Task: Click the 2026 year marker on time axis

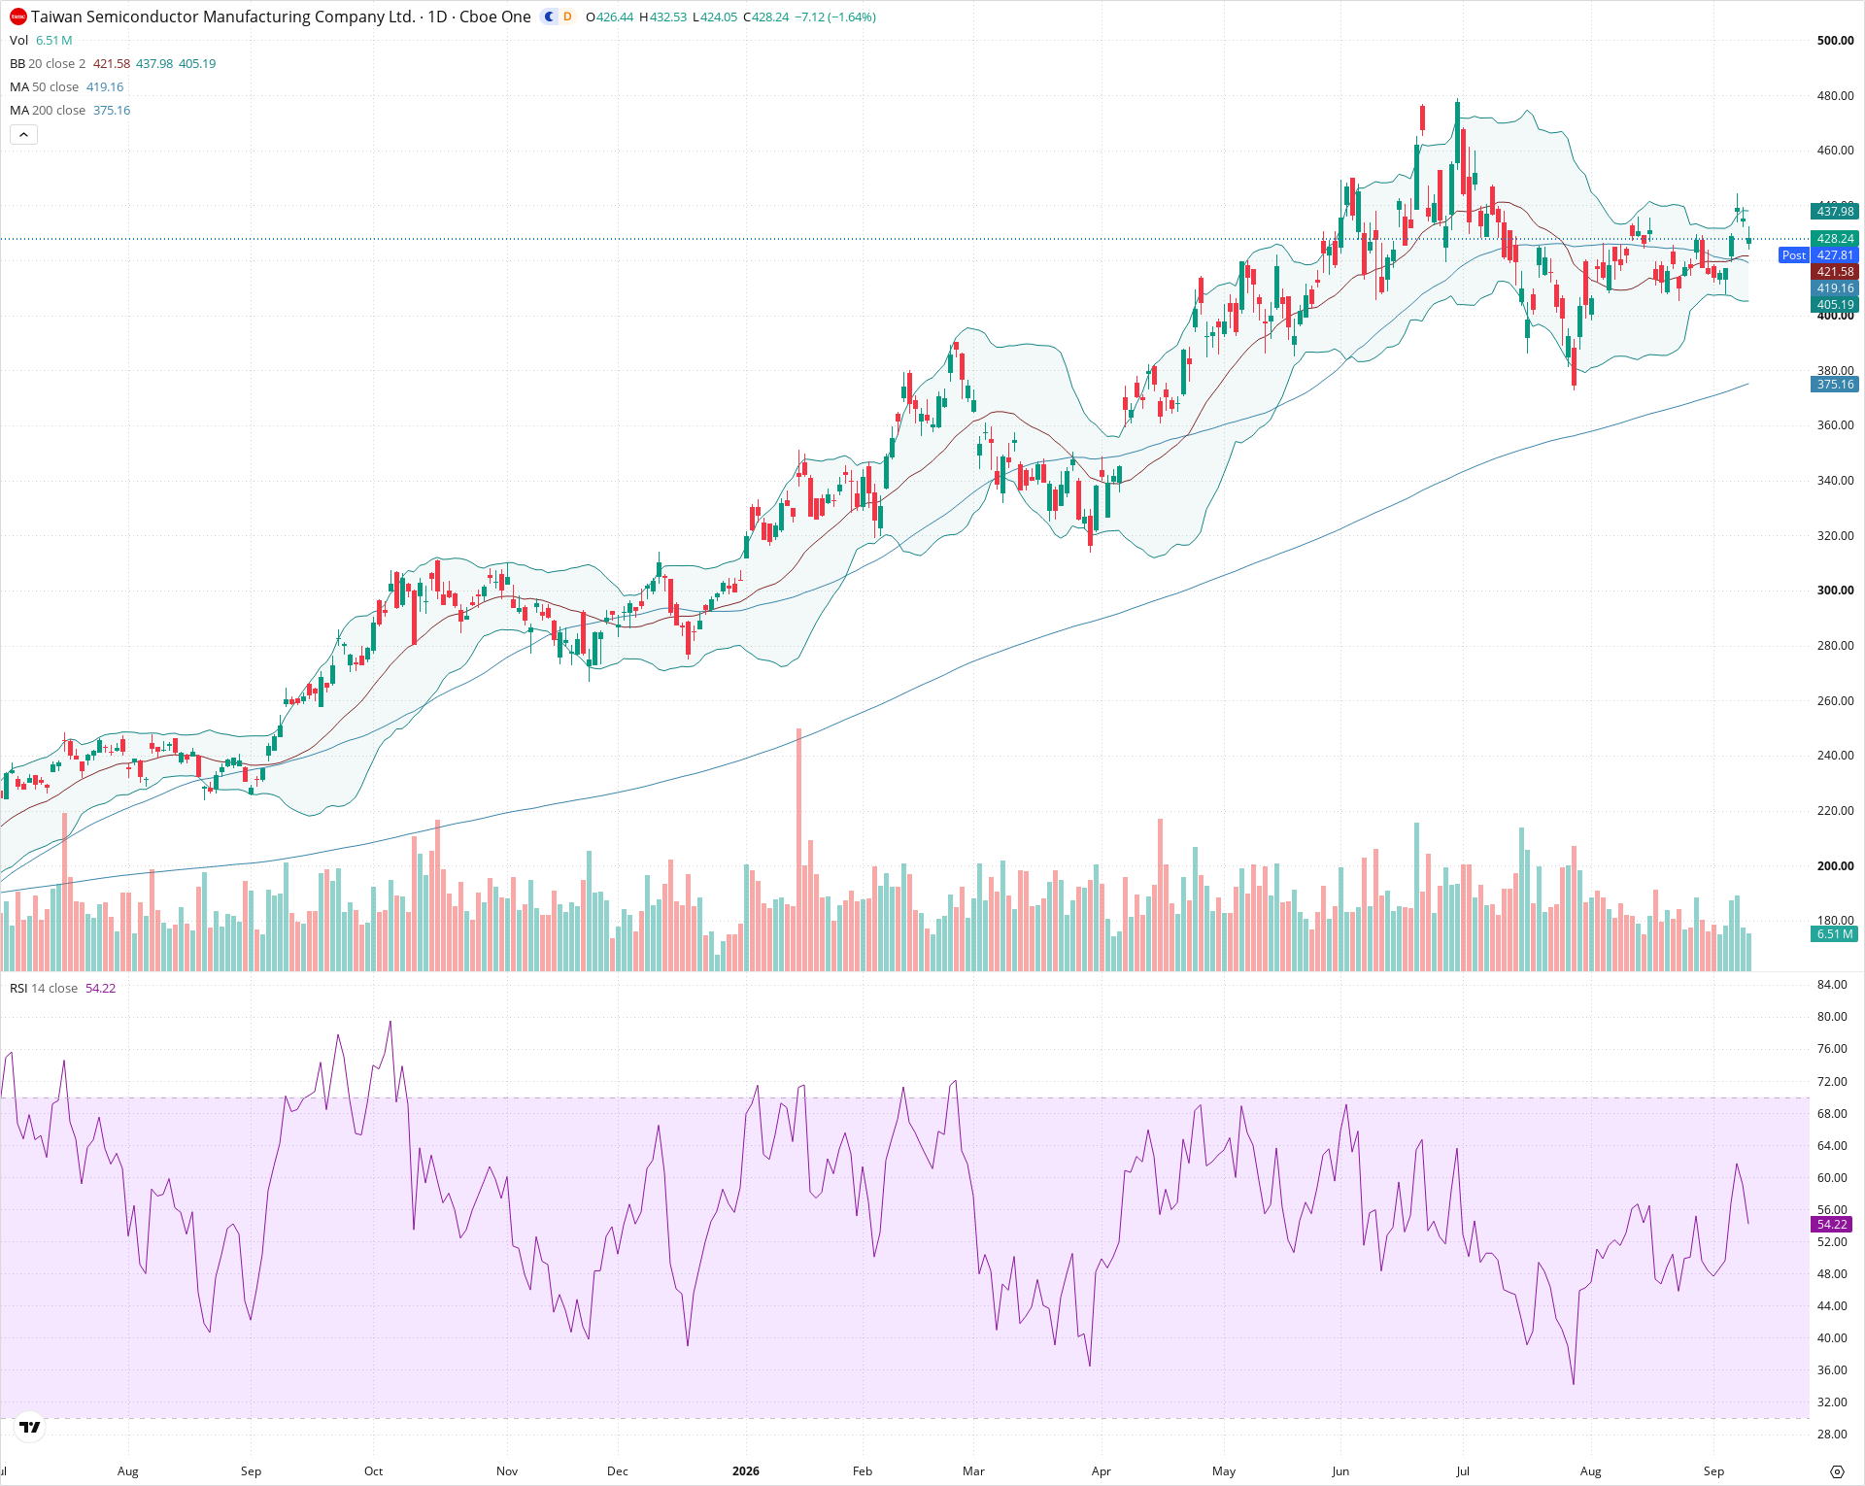Action: [746, 1471]
